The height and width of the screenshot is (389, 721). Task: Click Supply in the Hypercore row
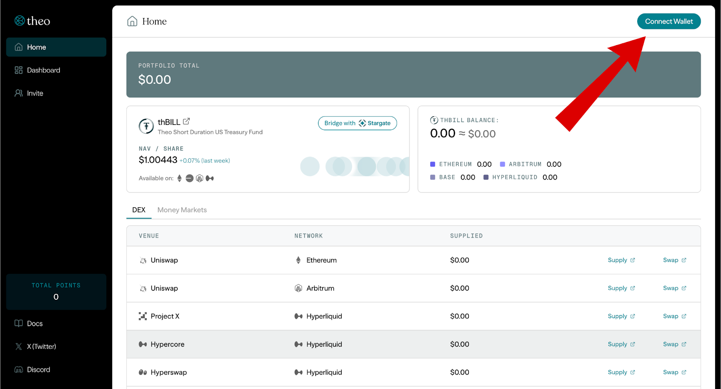[x=621, y=344]
